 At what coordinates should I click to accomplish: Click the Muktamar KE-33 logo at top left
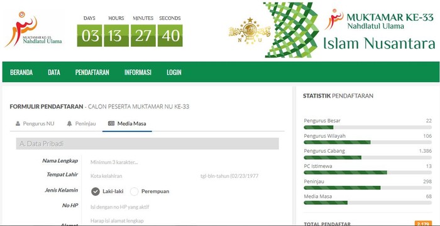33,29
